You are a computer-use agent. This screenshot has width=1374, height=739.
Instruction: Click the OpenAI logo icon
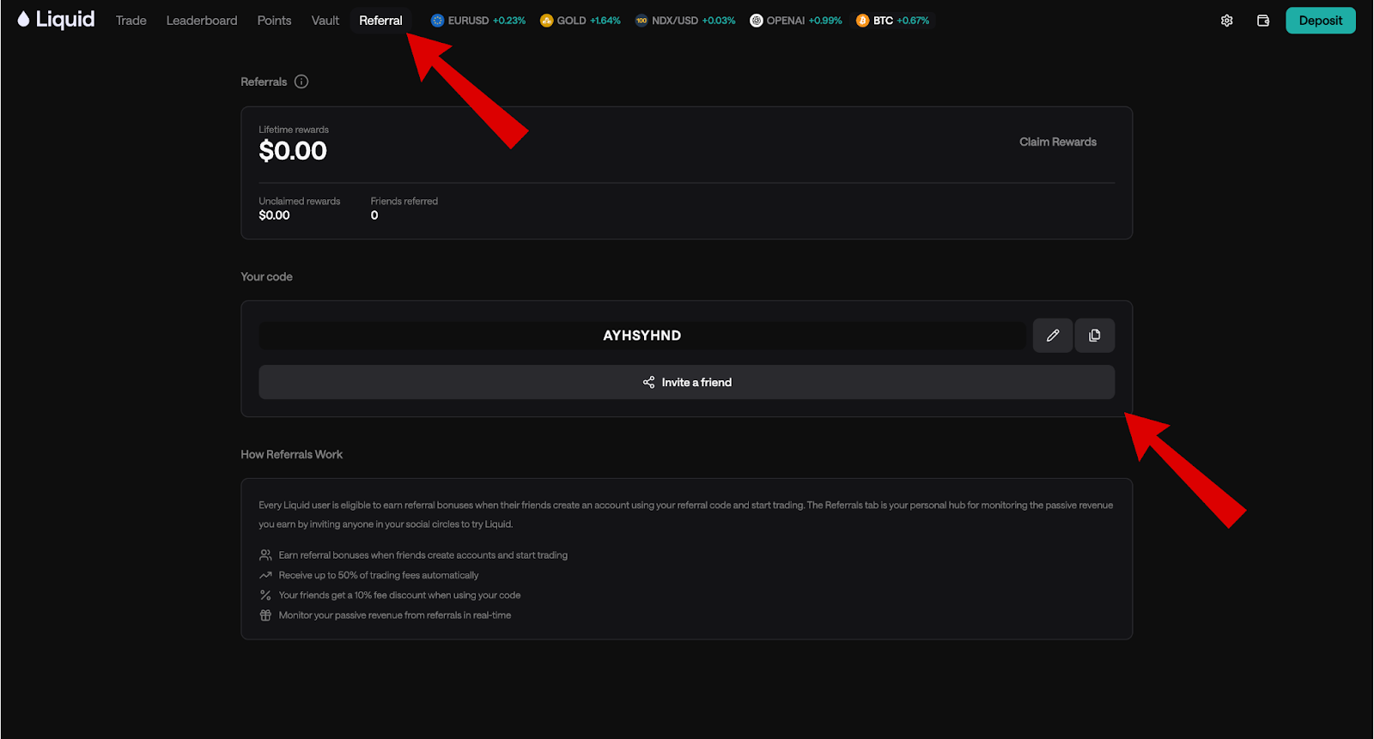pyautogui.click(x=757, y=21)
